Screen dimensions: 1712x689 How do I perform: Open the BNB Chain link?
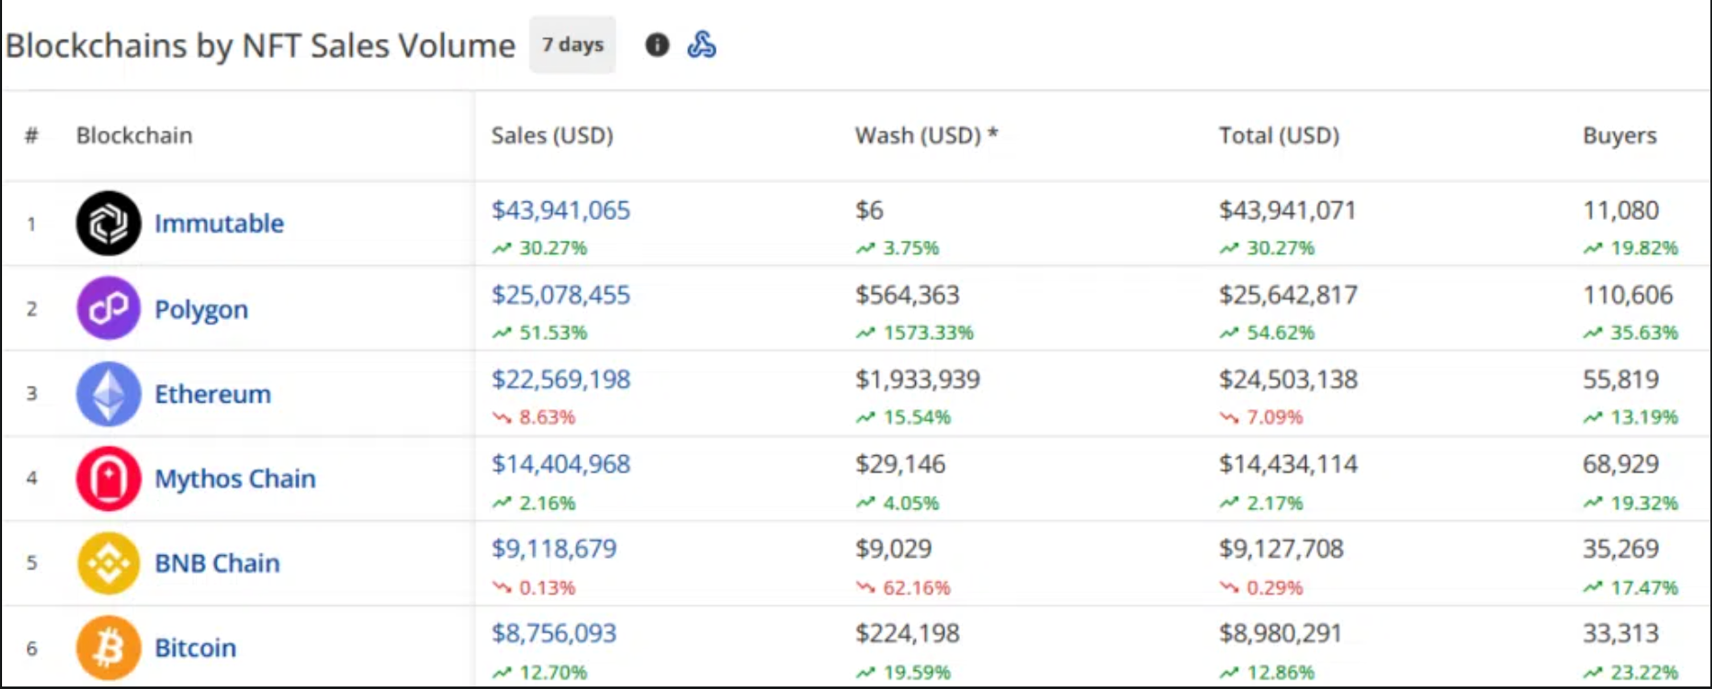point(217,563)
